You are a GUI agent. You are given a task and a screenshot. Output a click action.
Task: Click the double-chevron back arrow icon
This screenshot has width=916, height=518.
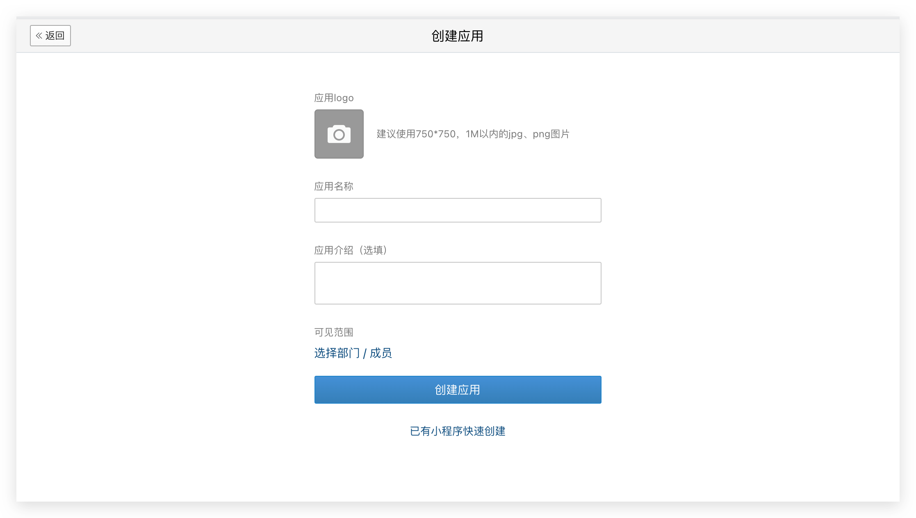click(39, 36)
